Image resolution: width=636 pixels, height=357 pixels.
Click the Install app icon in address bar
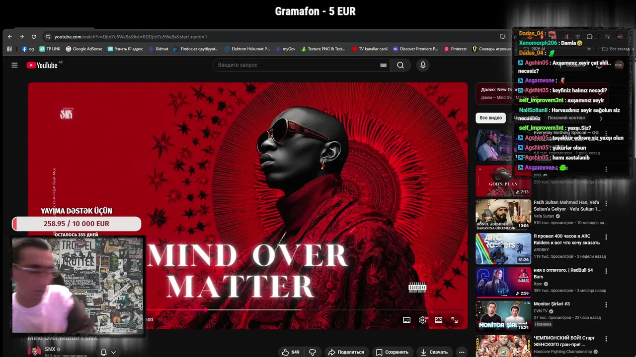[x=502, y=37]
